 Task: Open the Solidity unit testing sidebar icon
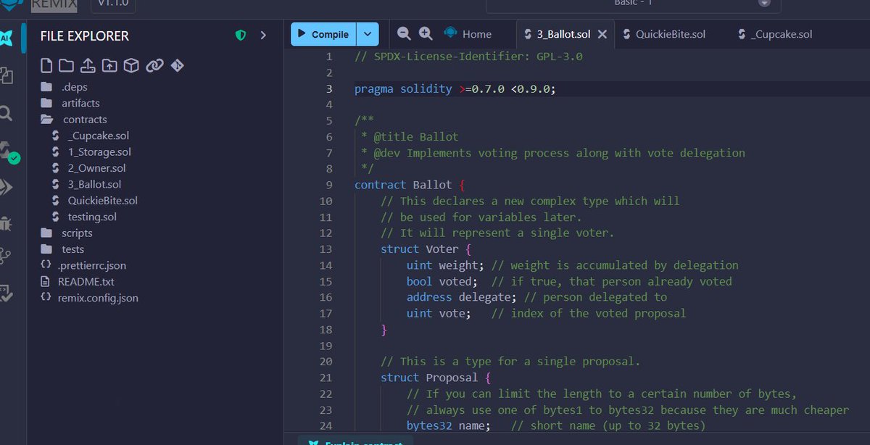point(6,292)
